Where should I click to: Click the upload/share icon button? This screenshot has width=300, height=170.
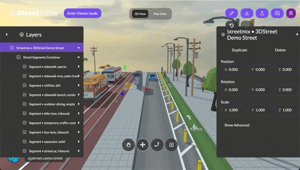point(262,13)
